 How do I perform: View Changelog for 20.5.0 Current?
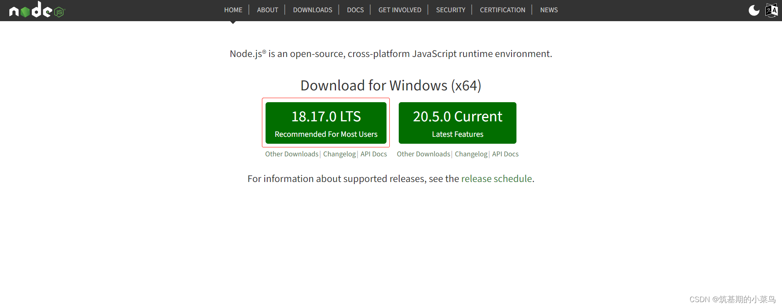coord(471,154)
